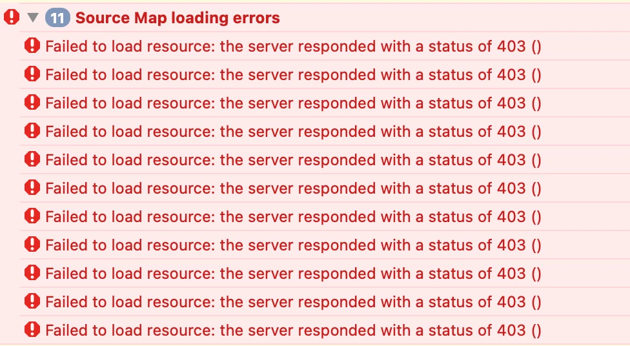This screenshot has width=630, height=346.
Task: Collapse the Source Map loading errors group
Action: 32,17
